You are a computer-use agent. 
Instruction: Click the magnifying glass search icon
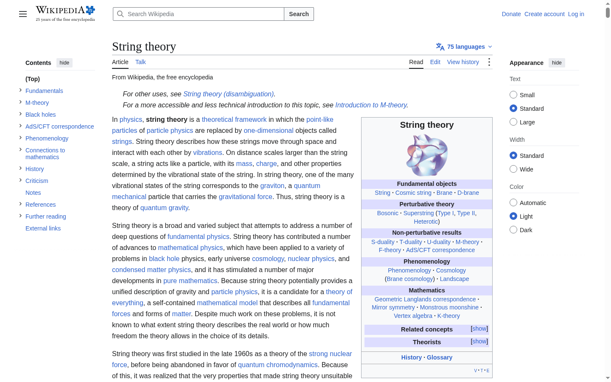pos(121,14)
